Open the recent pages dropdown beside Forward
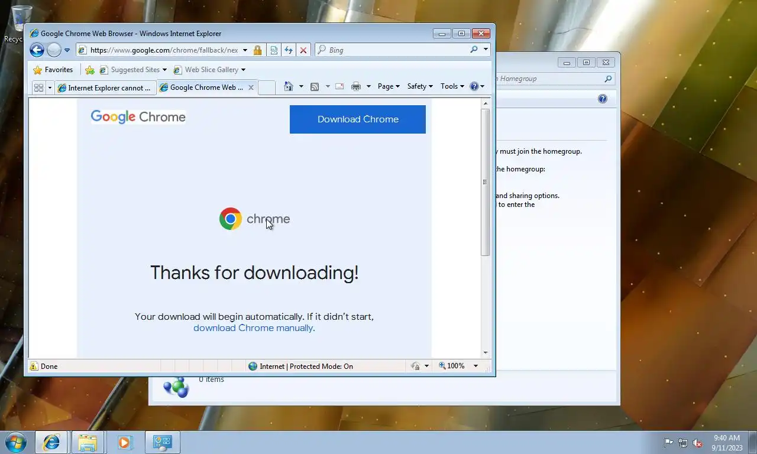Viewport: 757px width, 454px height. [x=67, y=50]
